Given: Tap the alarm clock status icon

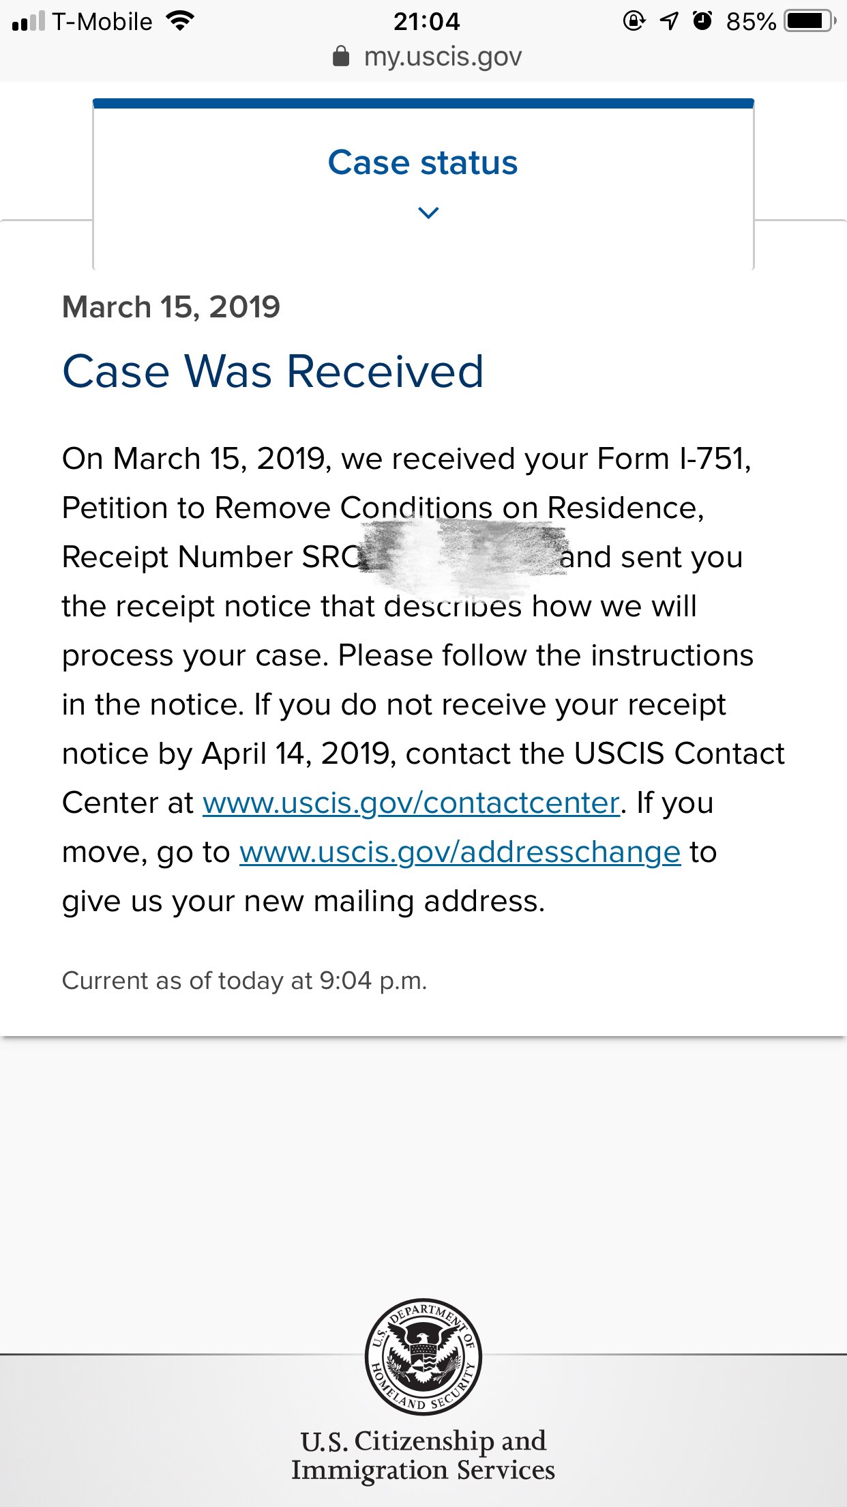Looking at the screenshot, I should 702,21.
